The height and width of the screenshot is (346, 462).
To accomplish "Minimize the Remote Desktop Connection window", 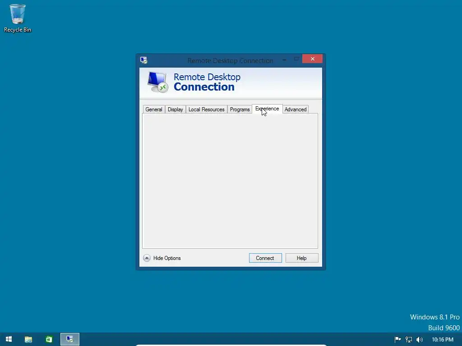I will coord(284,59).
